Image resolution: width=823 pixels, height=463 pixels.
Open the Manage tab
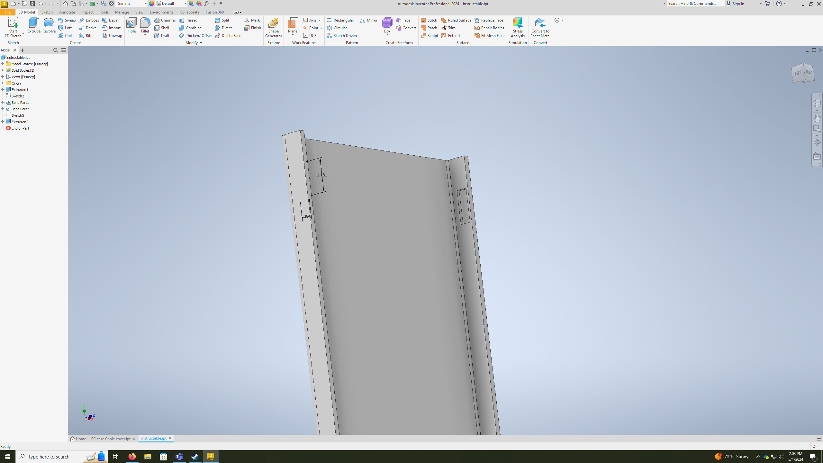tap(122, 12)
